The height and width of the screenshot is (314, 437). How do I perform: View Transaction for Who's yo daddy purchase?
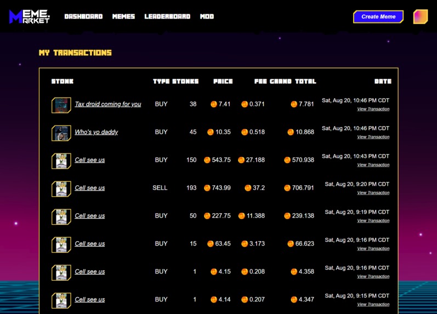[373, 137]
